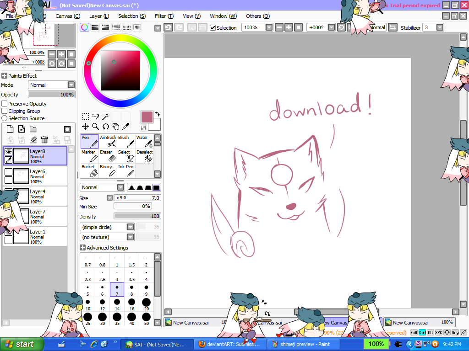Open the rotation angle dropdown
Viewport: 469px width, 351px height.
pyautogui.click(x=332, y=27)
